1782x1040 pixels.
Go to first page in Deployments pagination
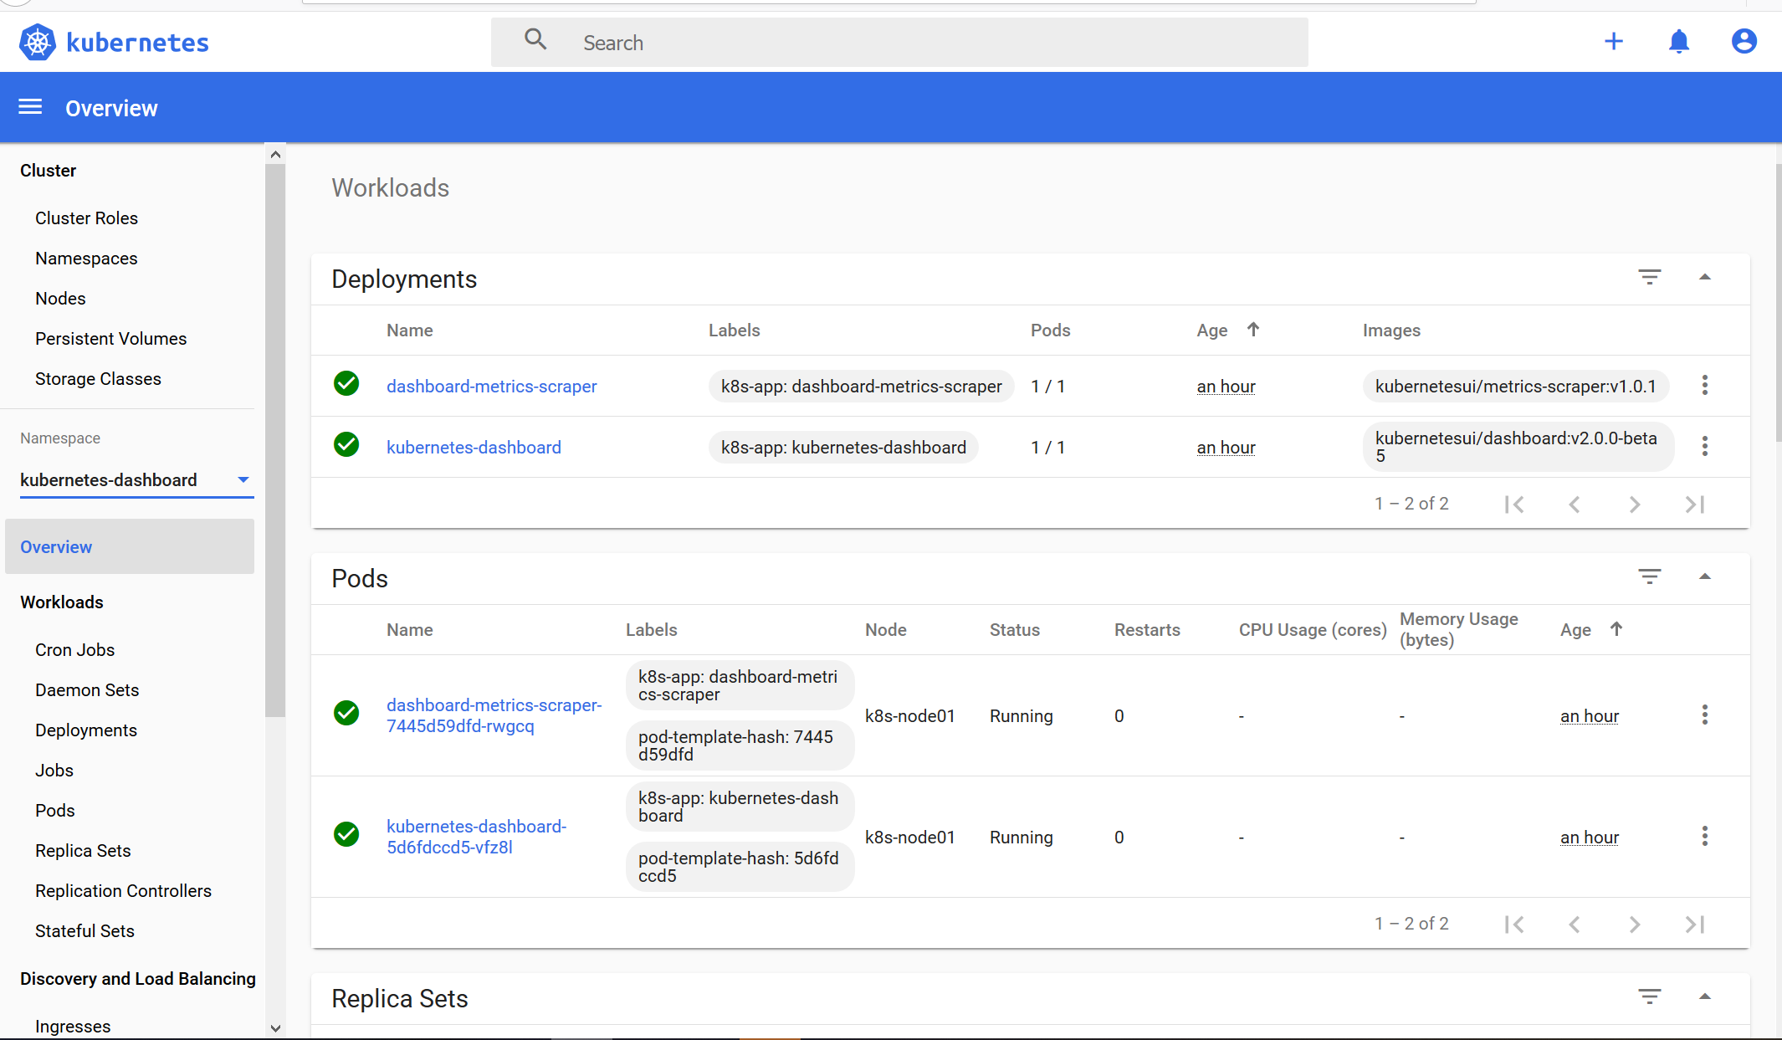(1514, 505)
